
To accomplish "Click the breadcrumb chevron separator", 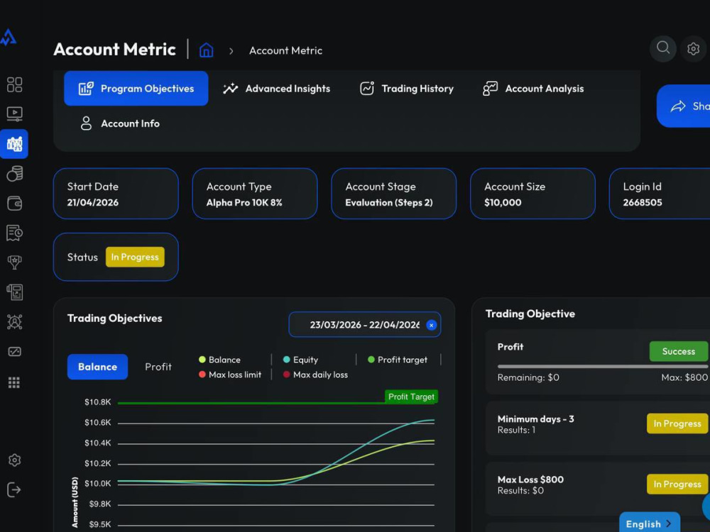I will [x=231, y=51].
